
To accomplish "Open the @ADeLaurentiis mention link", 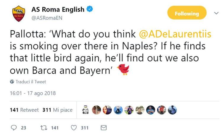I will (x=175, y=34).
